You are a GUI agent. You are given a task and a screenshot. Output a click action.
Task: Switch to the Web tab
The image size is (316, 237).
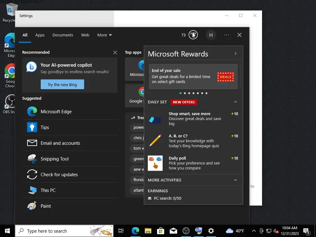pos(85,35)
